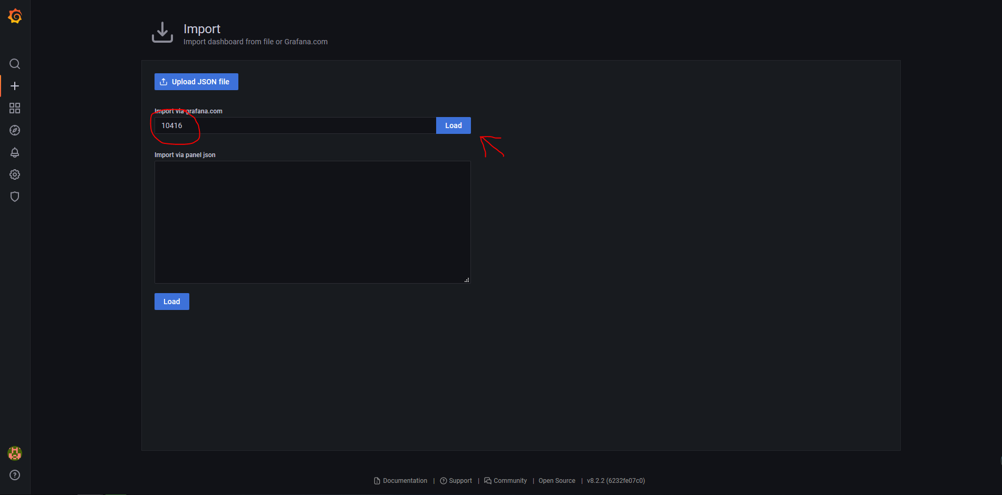
Task: Click the textarea resize handle
Action: [x=467, y=280]
